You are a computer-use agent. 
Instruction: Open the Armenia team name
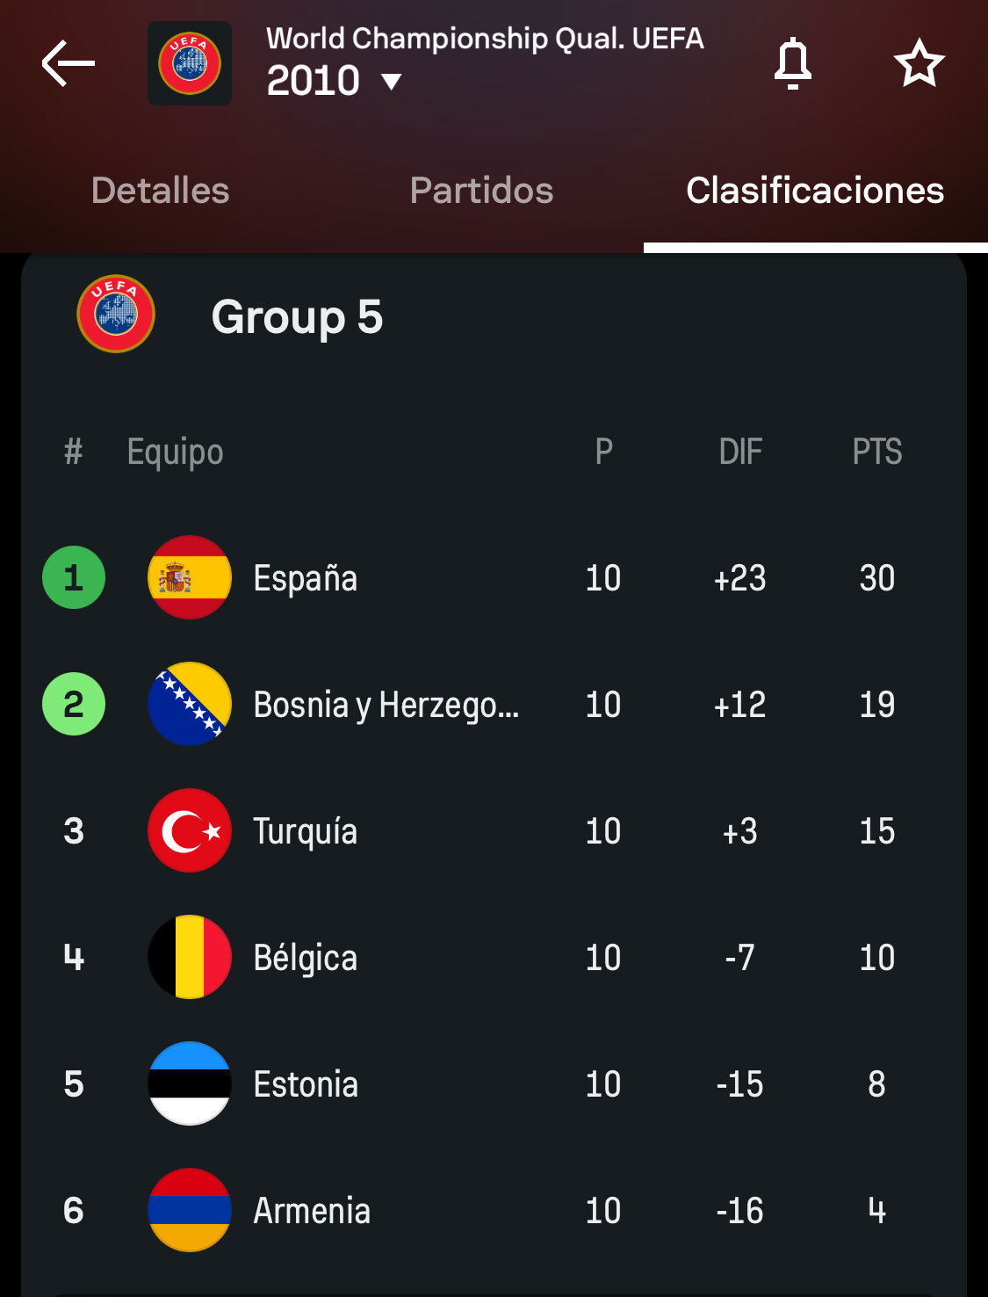(312, 1211)
